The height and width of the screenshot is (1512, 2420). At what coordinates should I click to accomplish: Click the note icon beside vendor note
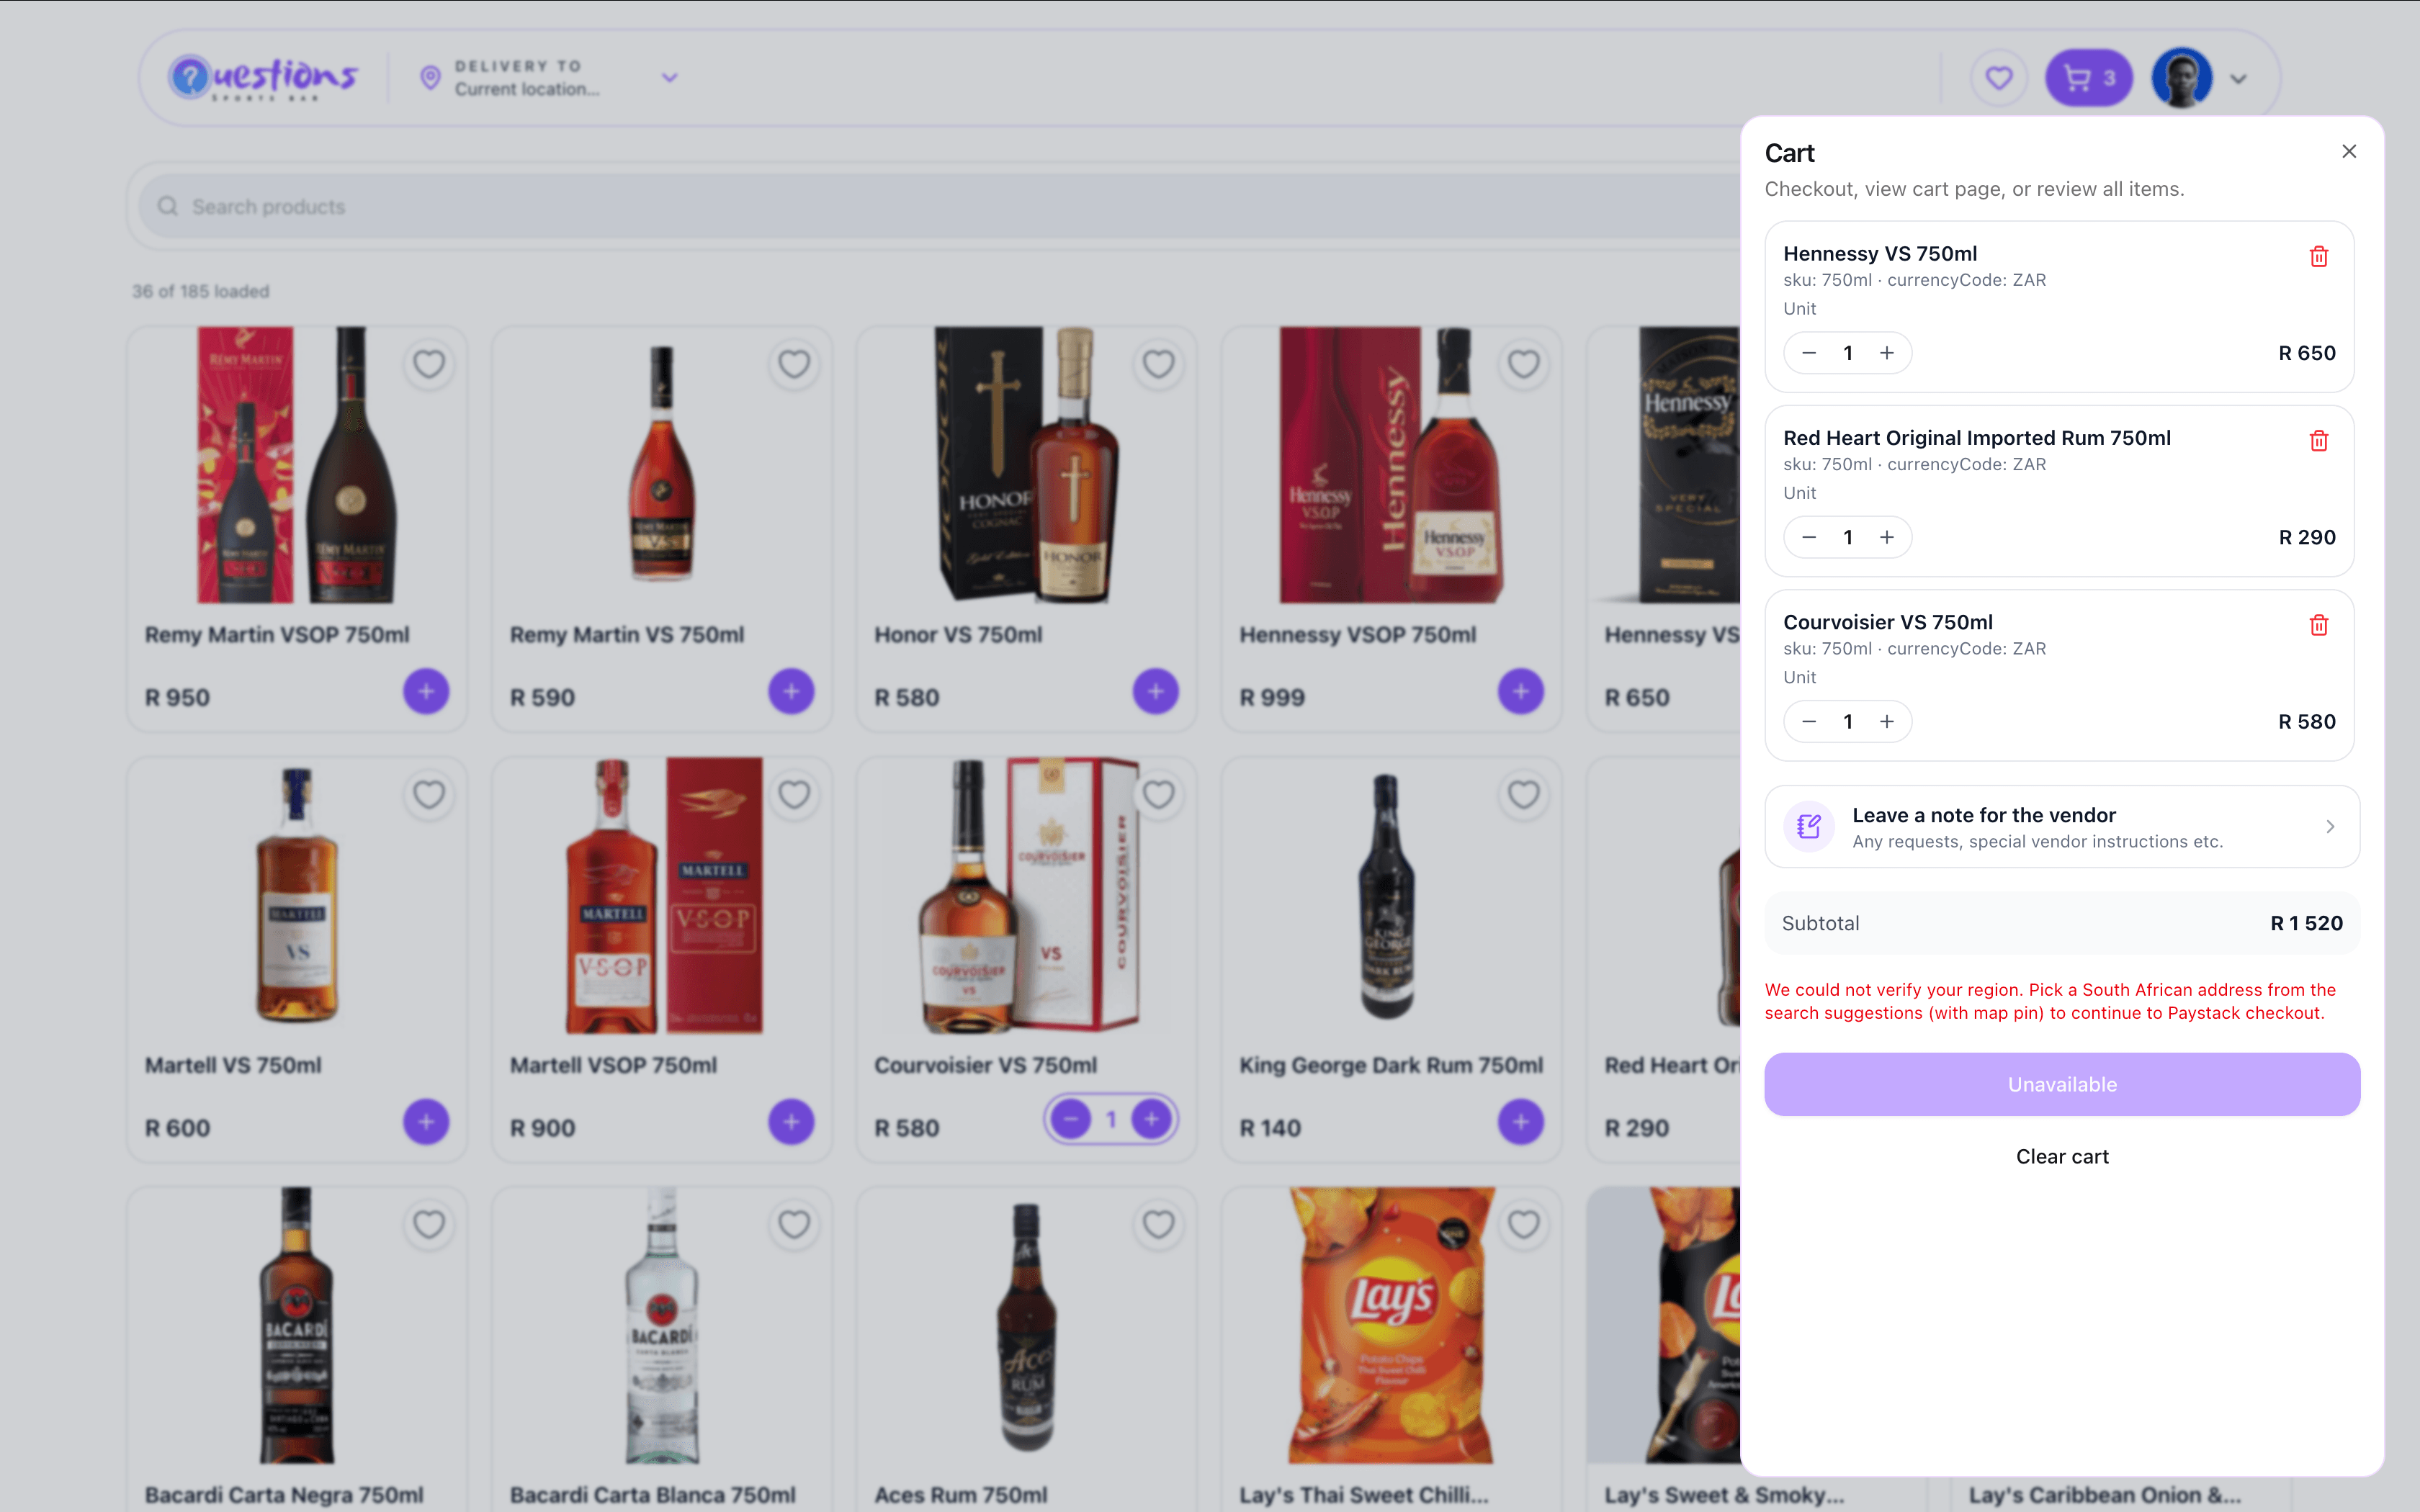(1809, 827)
